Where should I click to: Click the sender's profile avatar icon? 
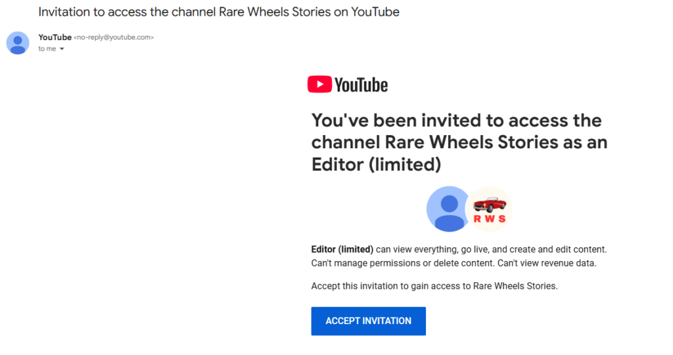(x=18, y=43)
